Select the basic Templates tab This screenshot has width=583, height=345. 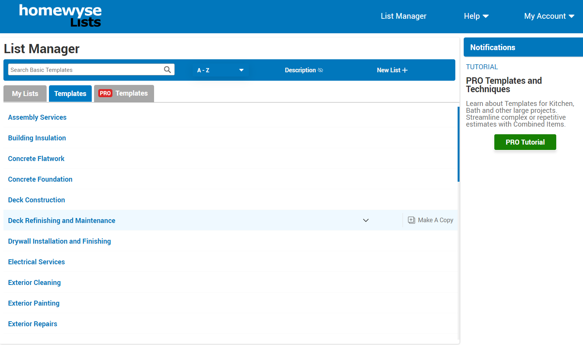70,94
